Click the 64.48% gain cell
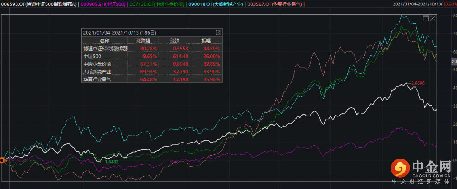Image resolution: width=457 pixels, height=189 pixels. [x=149, y=79]
